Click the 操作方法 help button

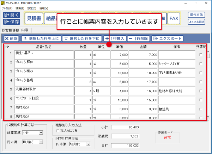click(x=196, y=15)
